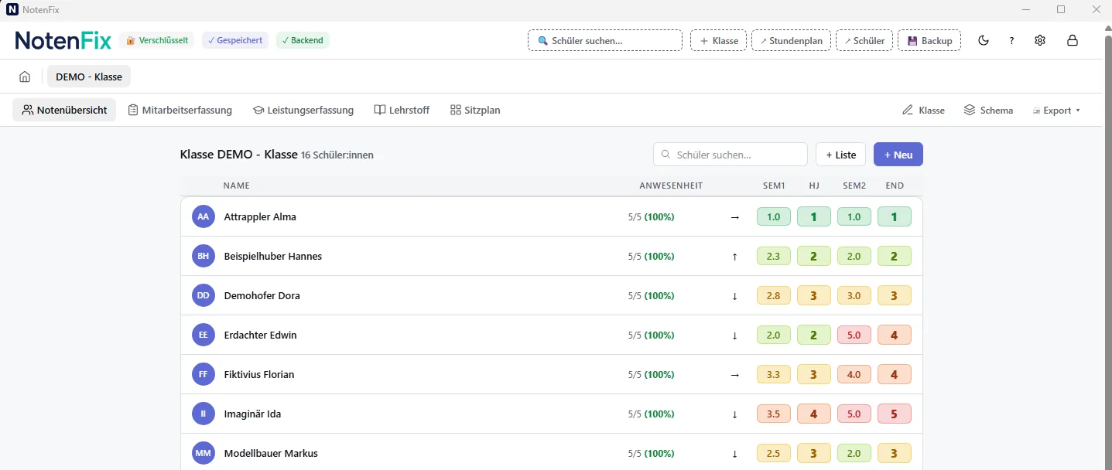This screenshot has height=470, width=1112.
Task: Click the trend arrow for Demohofer Dora
Action: pos(734,296)
